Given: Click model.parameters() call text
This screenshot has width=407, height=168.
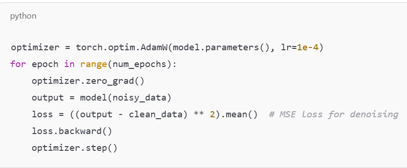Looking at the screenshot, I should pos(221,47).
